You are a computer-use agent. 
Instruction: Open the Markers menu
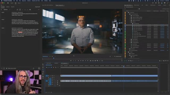tap(29, 1)
